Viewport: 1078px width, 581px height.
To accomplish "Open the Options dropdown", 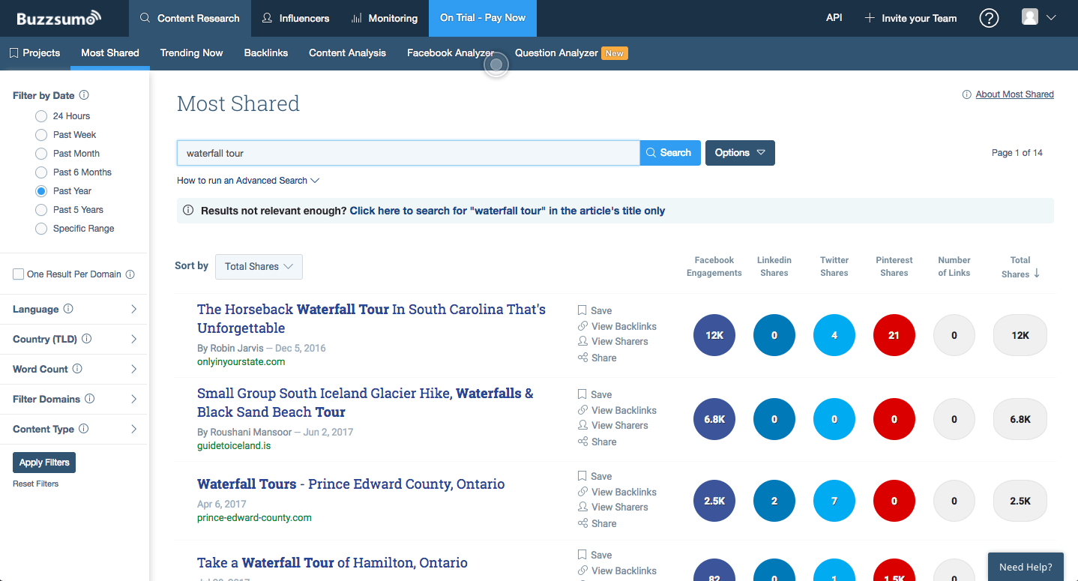I will pos(740,153).
